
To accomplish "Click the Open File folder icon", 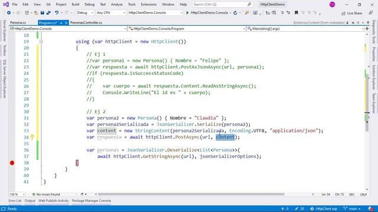I will 36,13.
